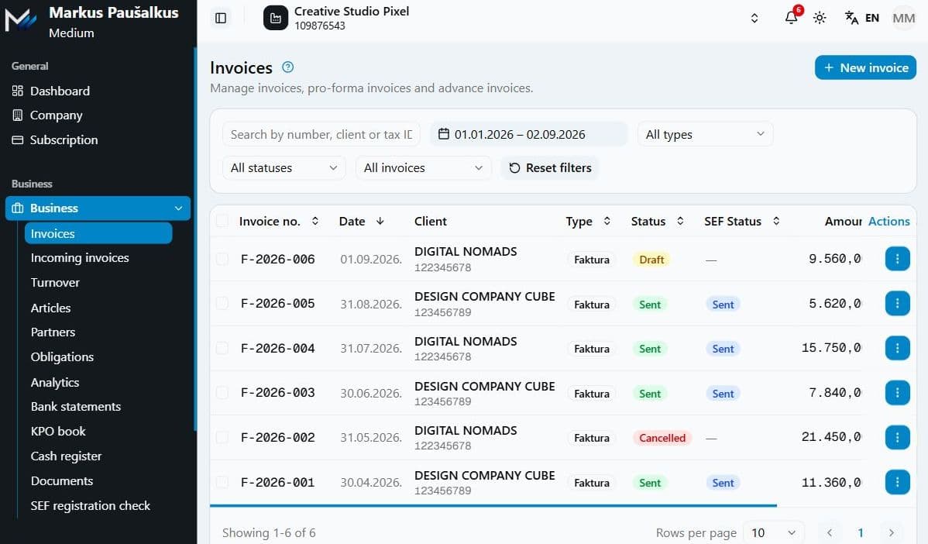Sort by Type column arrows
The width and height of the screenshot is (928, 544).
pos(607,221)
